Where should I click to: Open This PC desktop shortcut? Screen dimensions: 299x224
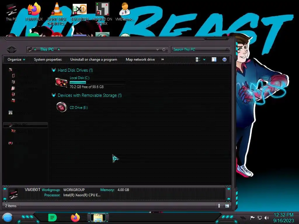tap(11, 12)
